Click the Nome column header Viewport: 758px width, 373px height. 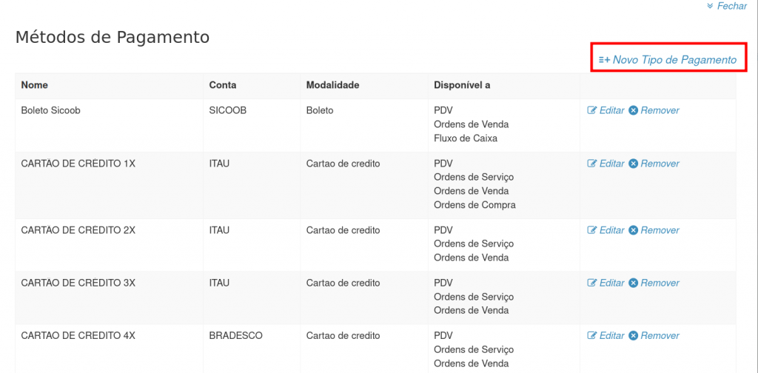(x=35, y=85)
